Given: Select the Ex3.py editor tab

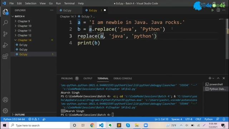Looking at the screenshot, I should [x=95, y=10].
